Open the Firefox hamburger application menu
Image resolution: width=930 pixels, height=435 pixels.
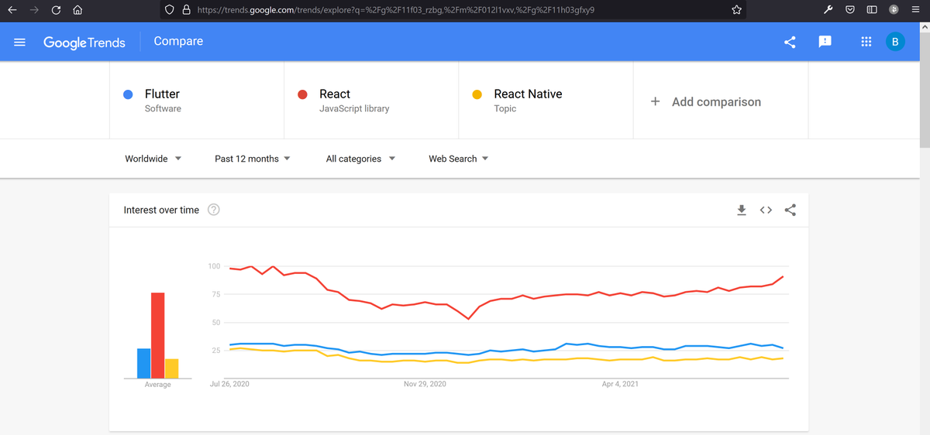click(x=914, y=10)
